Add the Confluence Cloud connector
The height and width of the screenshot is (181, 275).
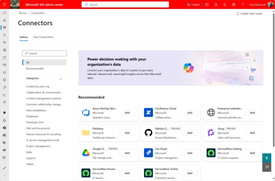pyautogui.click(x=190, y=113)
